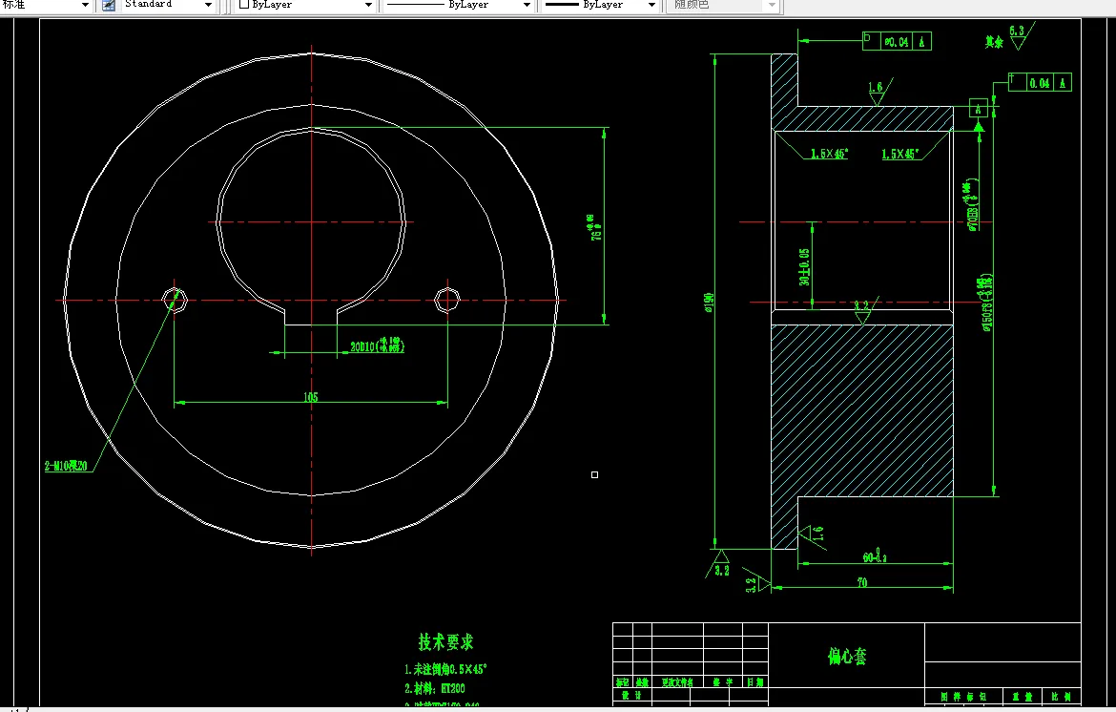Select the 2.材料: HT200 note line
The image size is (1116, 712).
435,688
